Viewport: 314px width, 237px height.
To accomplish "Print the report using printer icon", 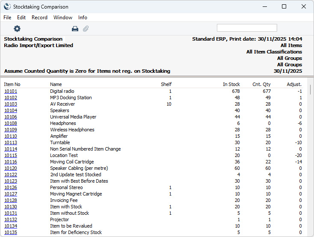I will pos(75,29).
